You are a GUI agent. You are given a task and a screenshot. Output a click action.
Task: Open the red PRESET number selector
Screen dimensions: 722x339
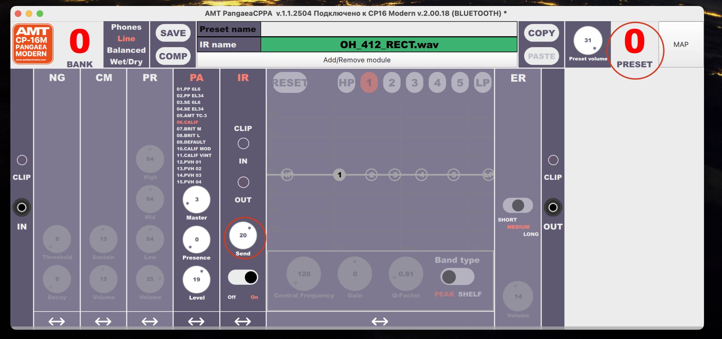[634, 42]
